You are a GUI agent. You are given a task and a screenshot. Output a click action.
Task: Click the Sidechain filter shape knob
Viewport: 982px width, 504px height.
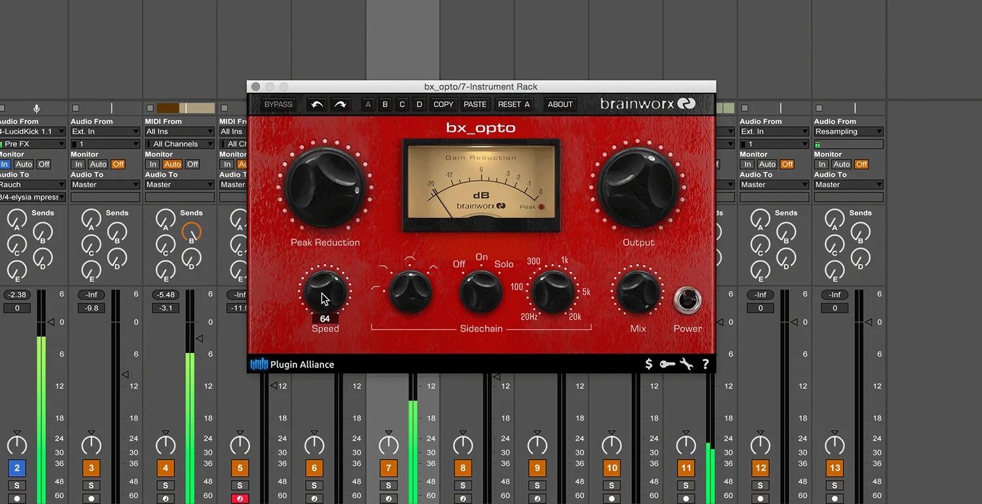click(x=410, y=292)
